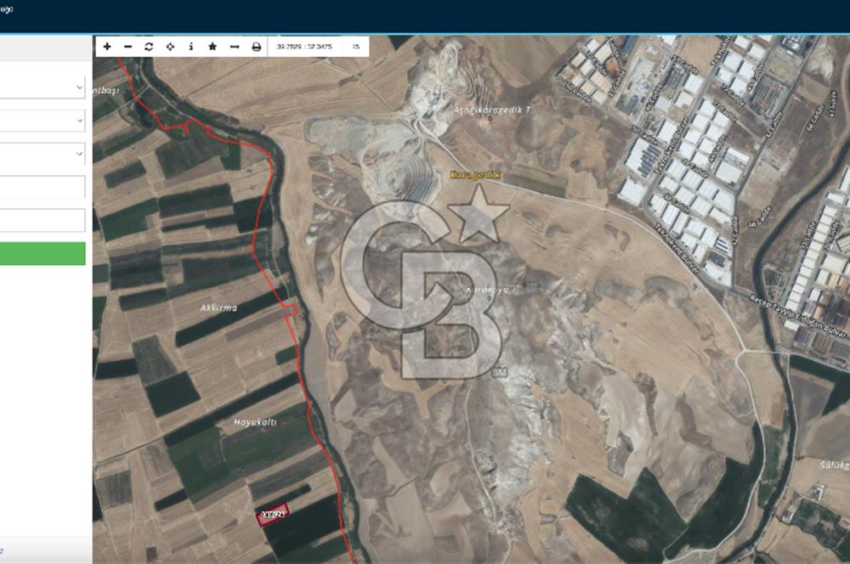Screen dimensions: 850x564
Task: Click the star favorites icon in toolbar
Action: tap(212, 47)
